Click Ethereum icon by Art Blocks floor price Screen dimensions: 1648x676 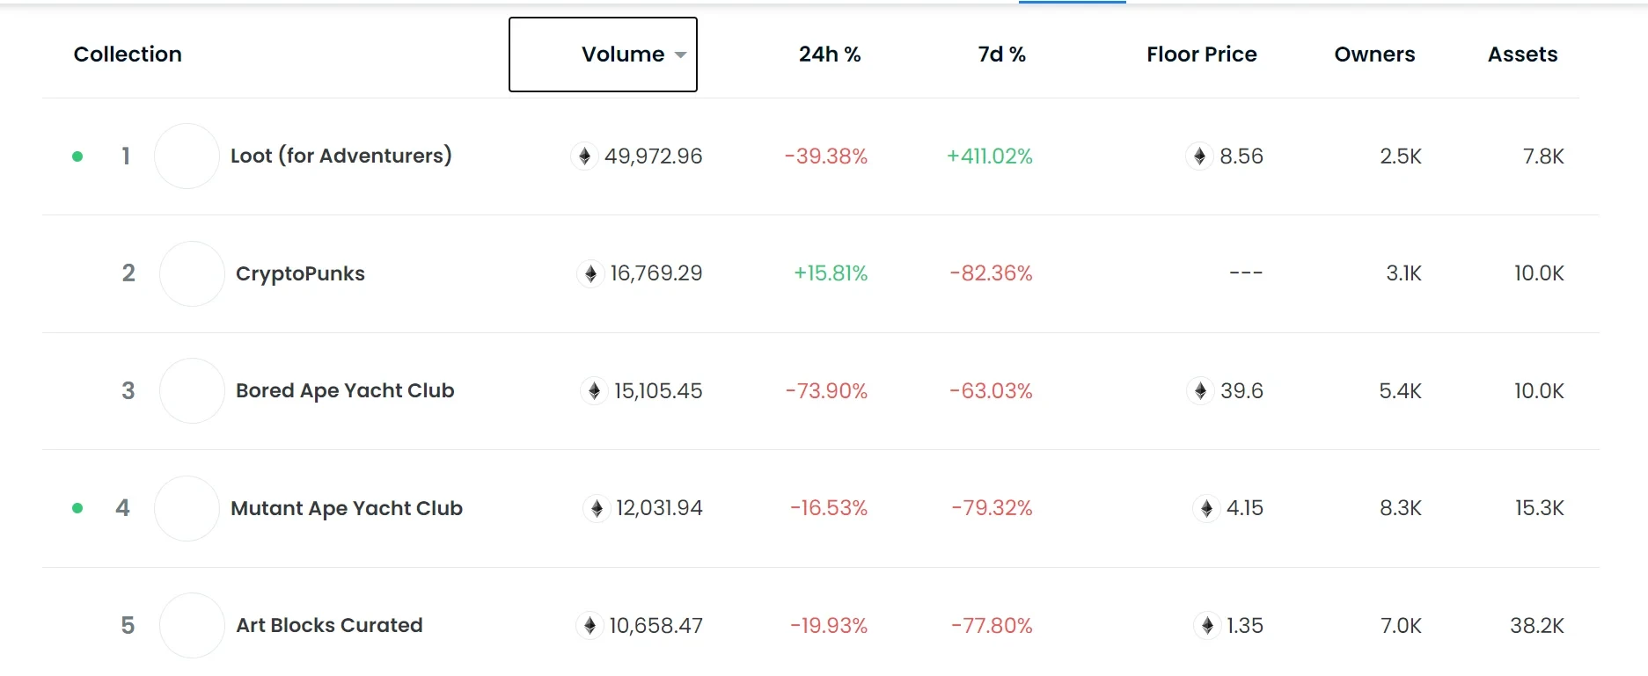point(1207,626)
